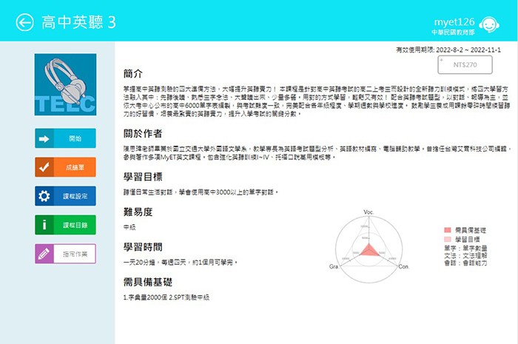This screenshot has width=518, height=344.
Task: Click the 學習目標 legend color swatch
Action: pyautogui.click(x=445, y=240)
